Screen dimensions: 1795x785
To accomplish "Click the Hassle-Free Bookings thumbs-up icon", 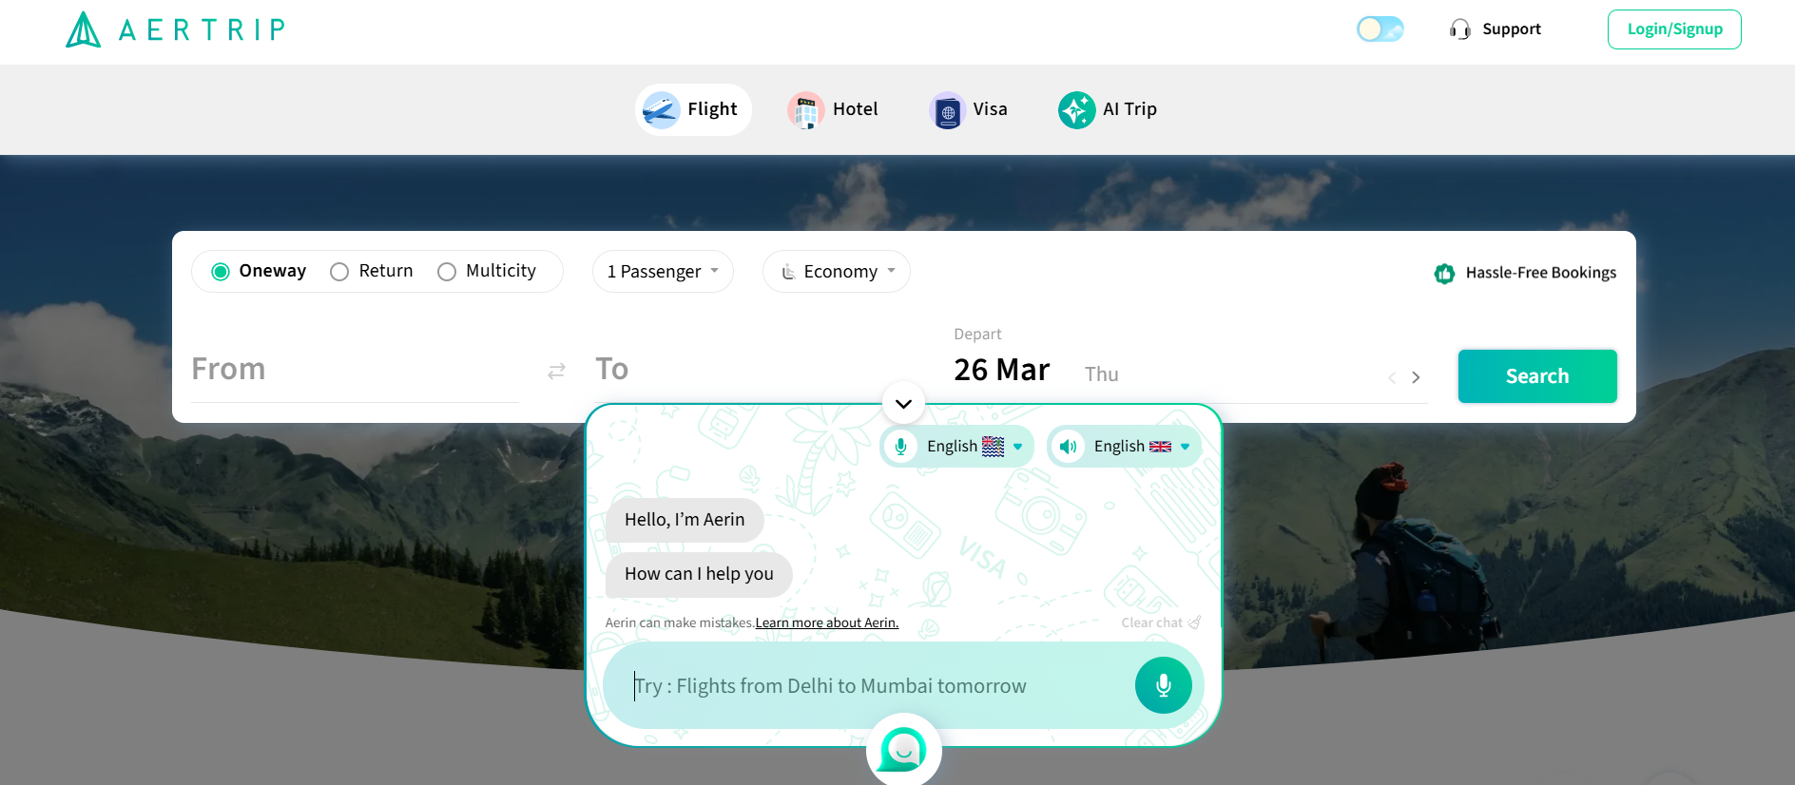I will (1444, 274).
